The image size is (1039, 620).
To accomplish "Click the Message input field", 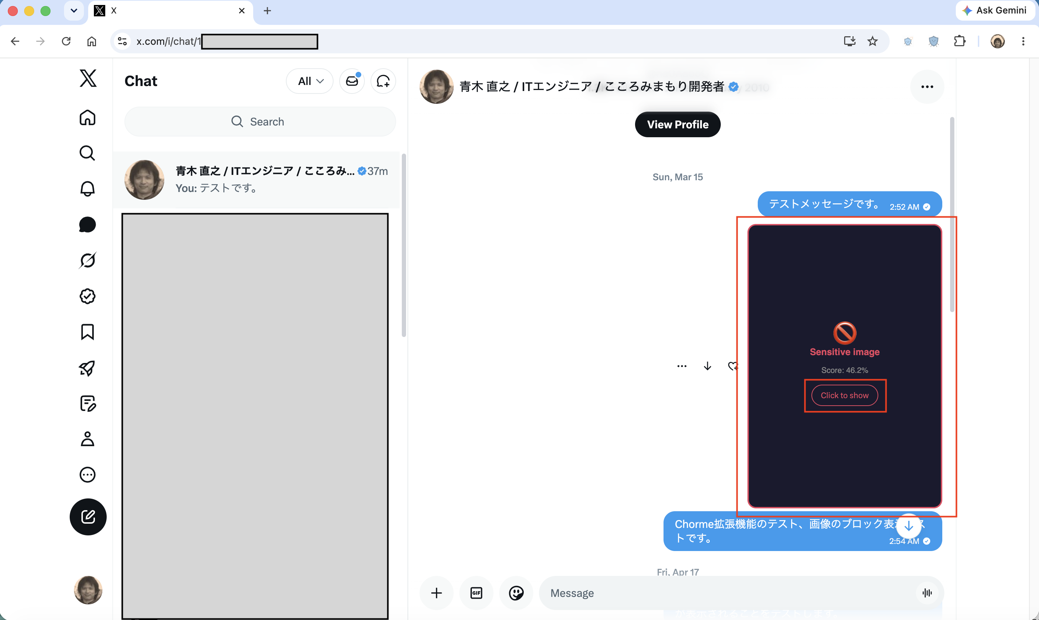I will click(727, 593).
